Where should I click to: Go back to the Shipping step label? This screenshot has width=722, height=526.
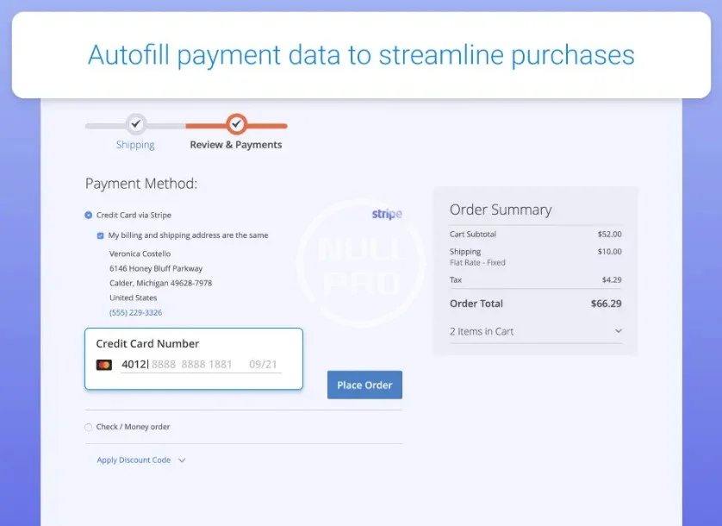(x=135, y=145)
